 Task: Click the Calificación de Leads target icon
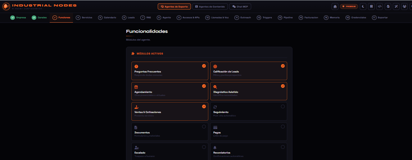215,67
